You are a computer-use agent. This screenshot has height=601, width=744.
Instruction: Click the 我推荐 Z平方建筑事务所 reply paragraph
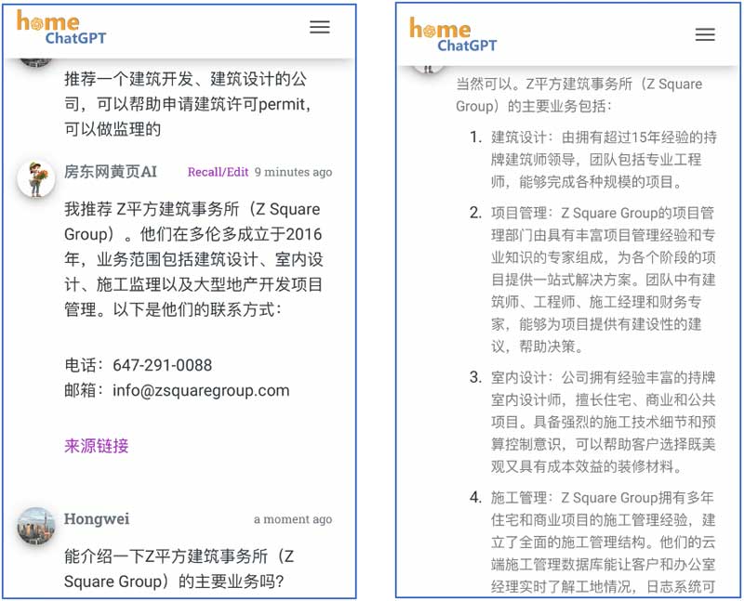coord(193,259)
